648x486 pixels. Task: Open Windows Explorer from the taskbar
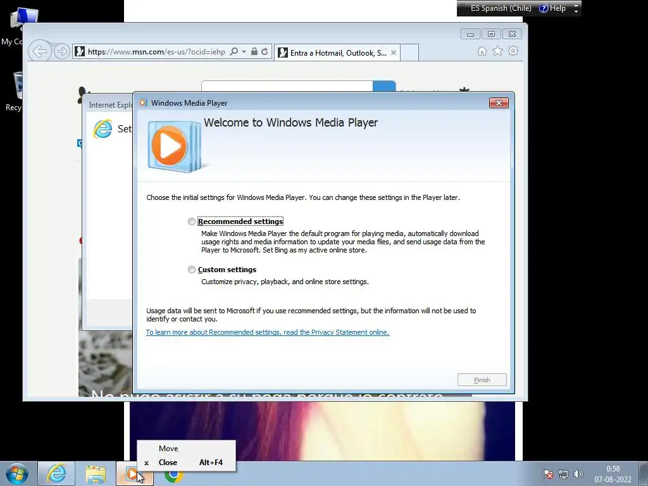click(x=96, y=474)
